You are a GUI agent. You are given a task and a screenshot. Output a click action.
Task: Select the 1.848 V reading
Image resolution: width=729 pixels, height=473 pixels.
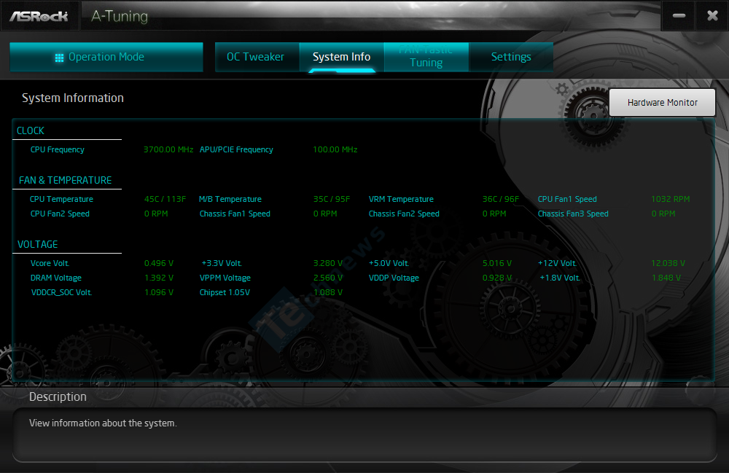coord(666,278)
